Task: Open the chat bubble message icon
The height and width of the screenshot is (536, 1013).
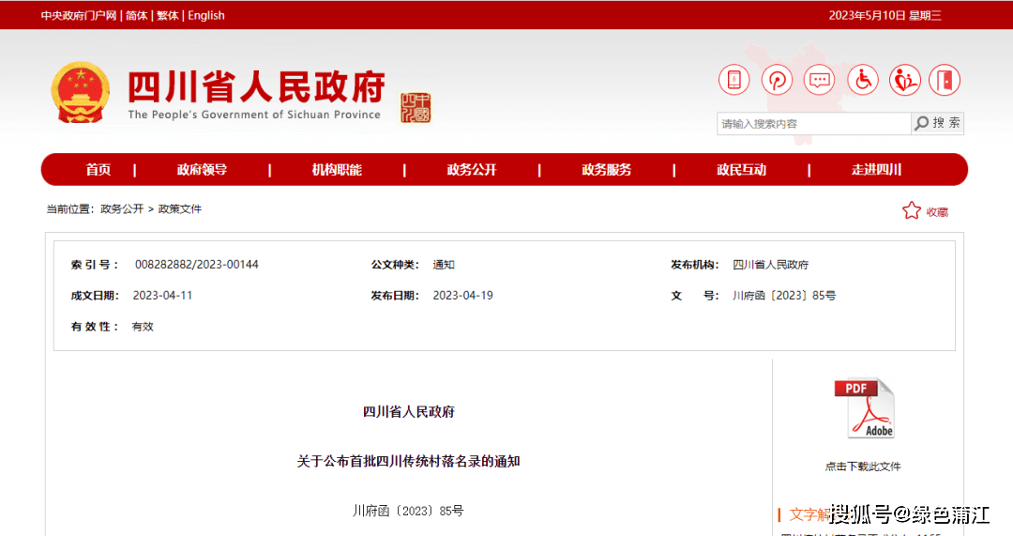Action: click(x=819, y=80)
